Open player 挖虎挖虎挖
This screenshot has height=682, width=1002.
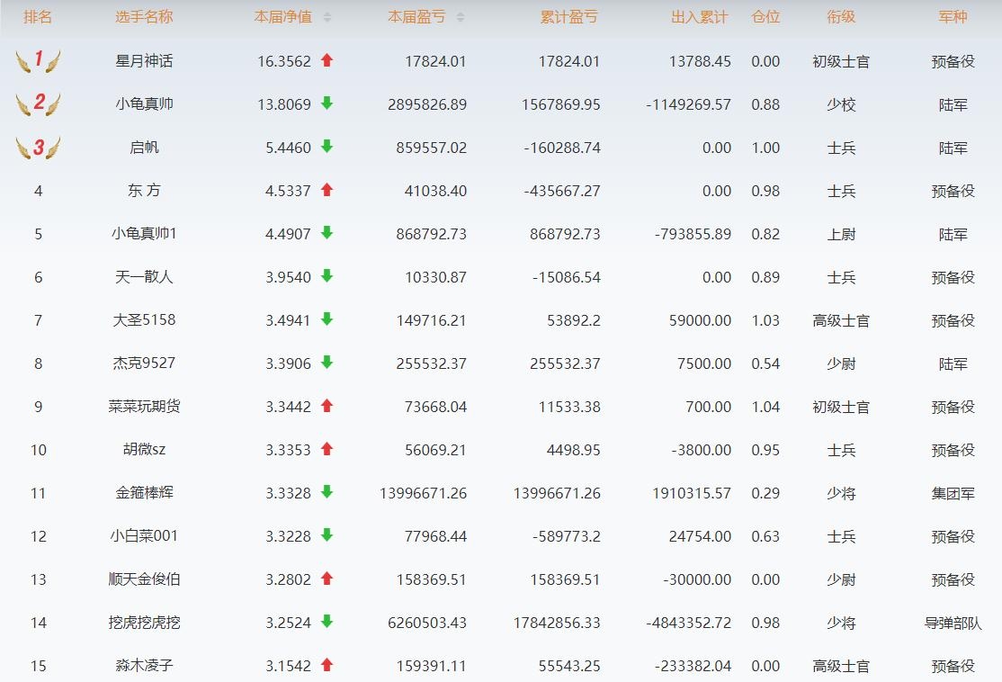[x=144, y=622]
